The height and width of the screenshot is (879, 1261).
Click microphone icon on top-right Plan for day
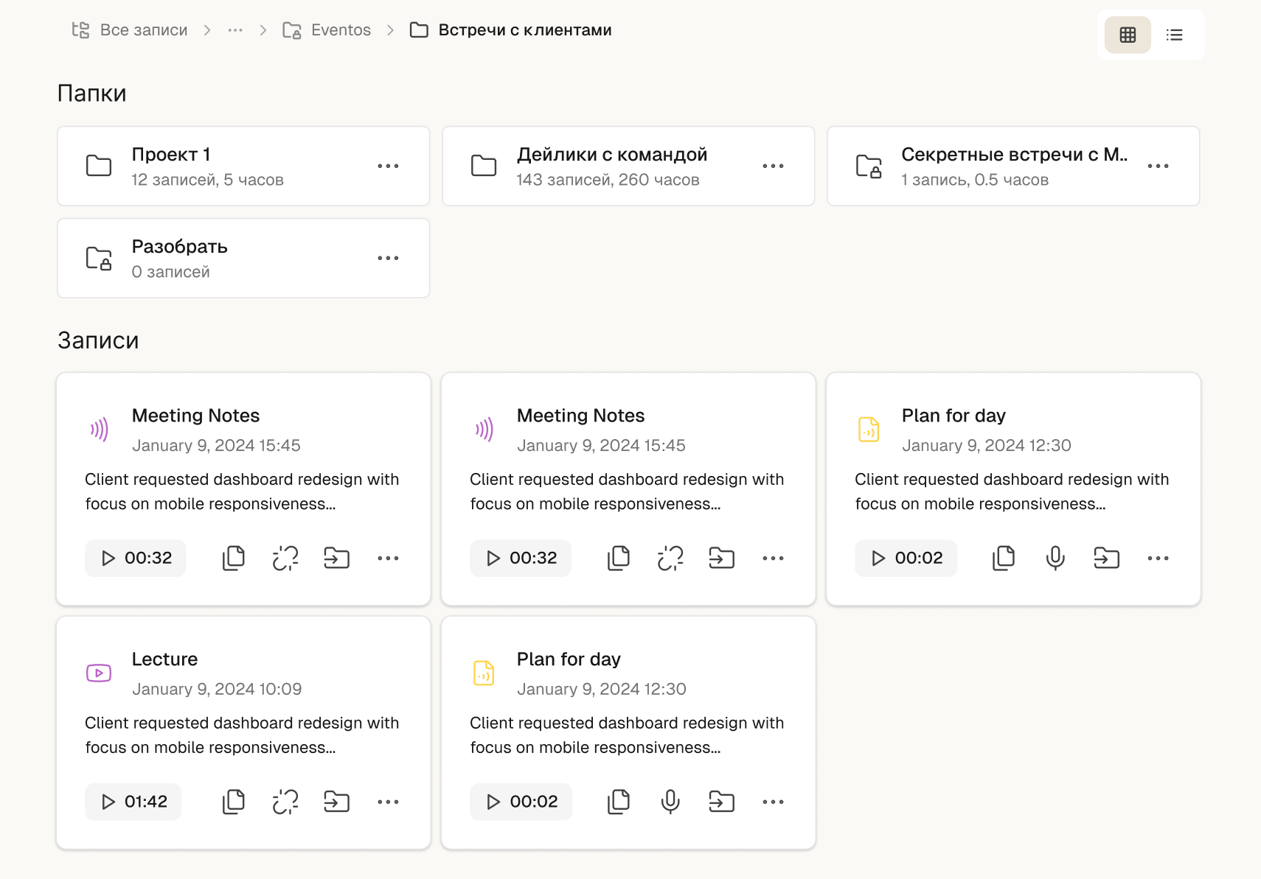[1055, 558]
